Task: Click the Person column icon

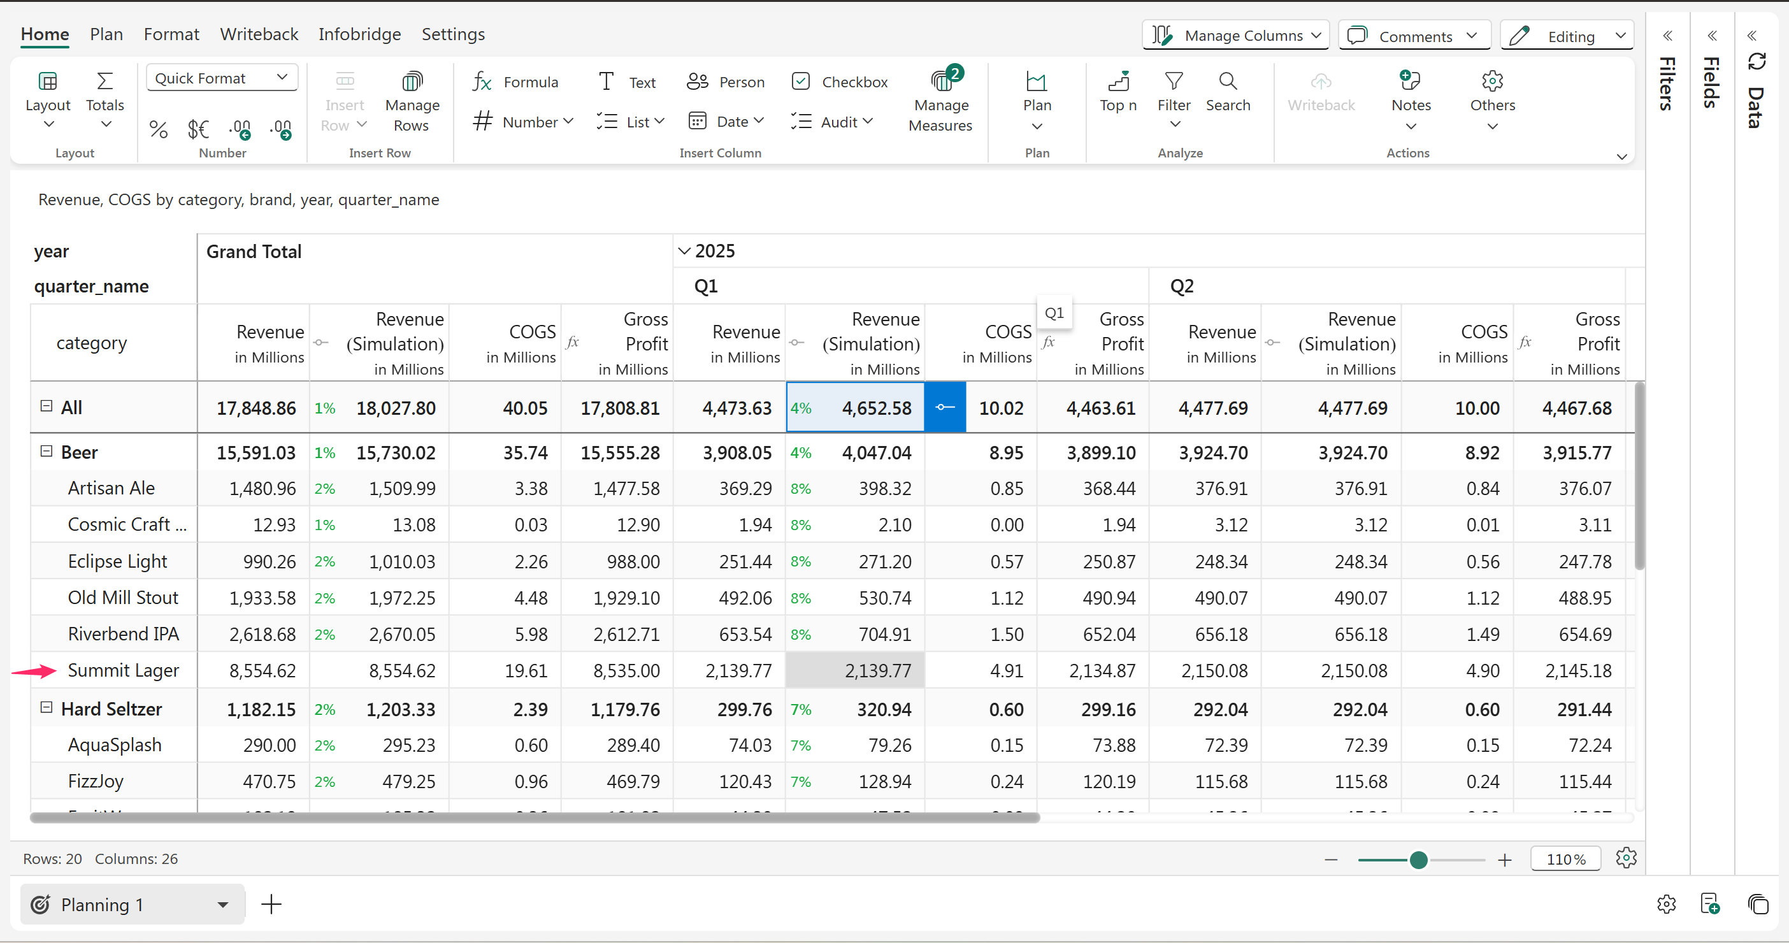Action: click(x=697, y=82)
